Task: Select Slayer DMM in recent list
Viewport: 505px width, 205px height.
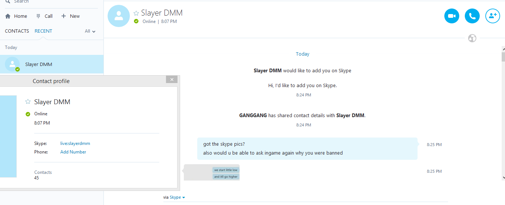Action: pos(52,64)
